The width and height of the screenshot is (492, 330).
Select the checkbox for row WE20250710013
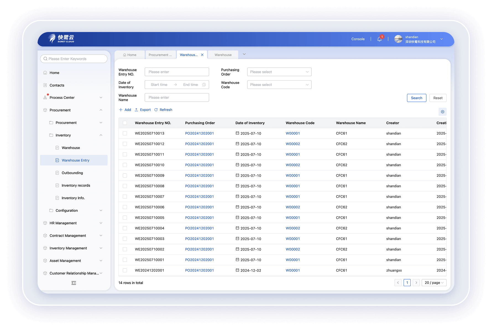125,133
